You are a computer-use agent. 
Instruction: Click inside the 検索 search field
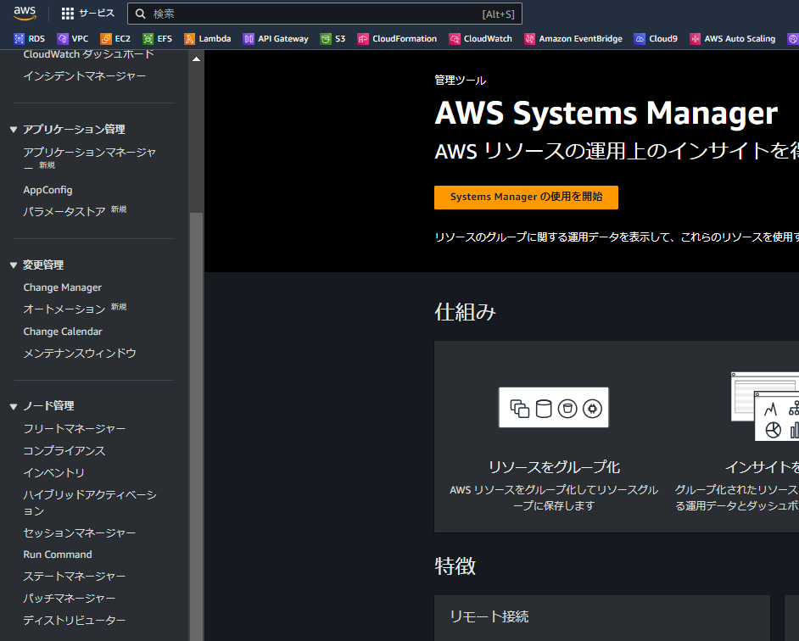254,13
